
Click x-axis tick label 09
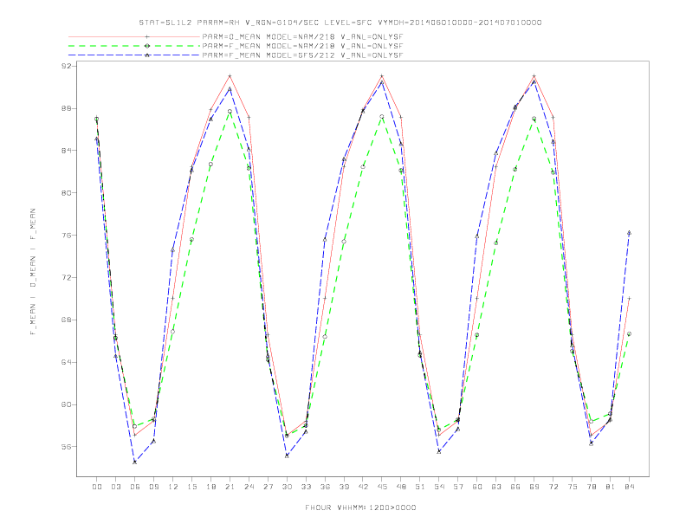(x=153, y=487)
